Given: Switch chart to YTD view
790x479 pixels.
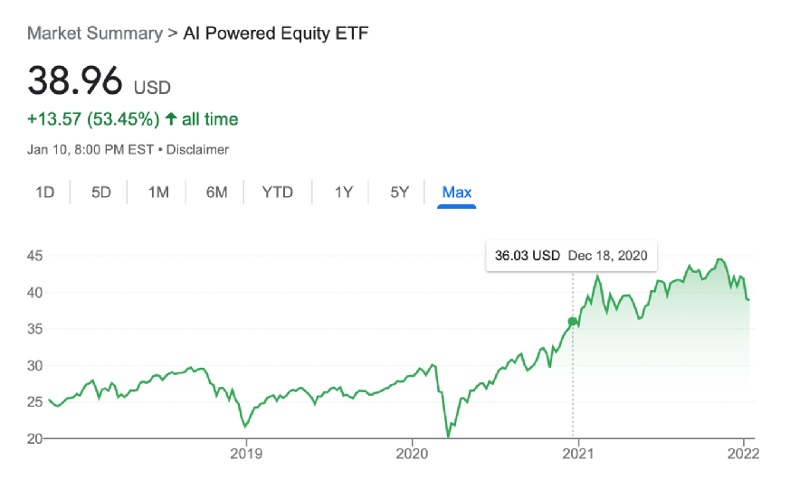Looking at the screenshot, I should pyautogui.click(x=278, y=192).
